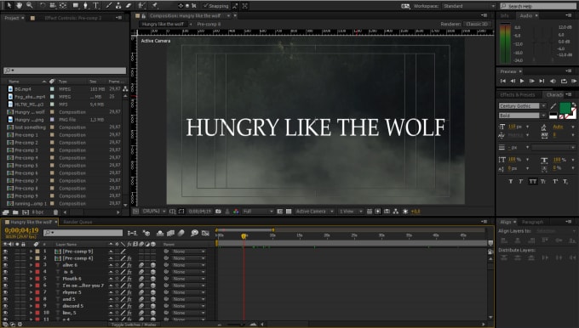Click the timeline current-time indicator marker
This screenshot has height=328, width=579.
[x=244, y=236]
